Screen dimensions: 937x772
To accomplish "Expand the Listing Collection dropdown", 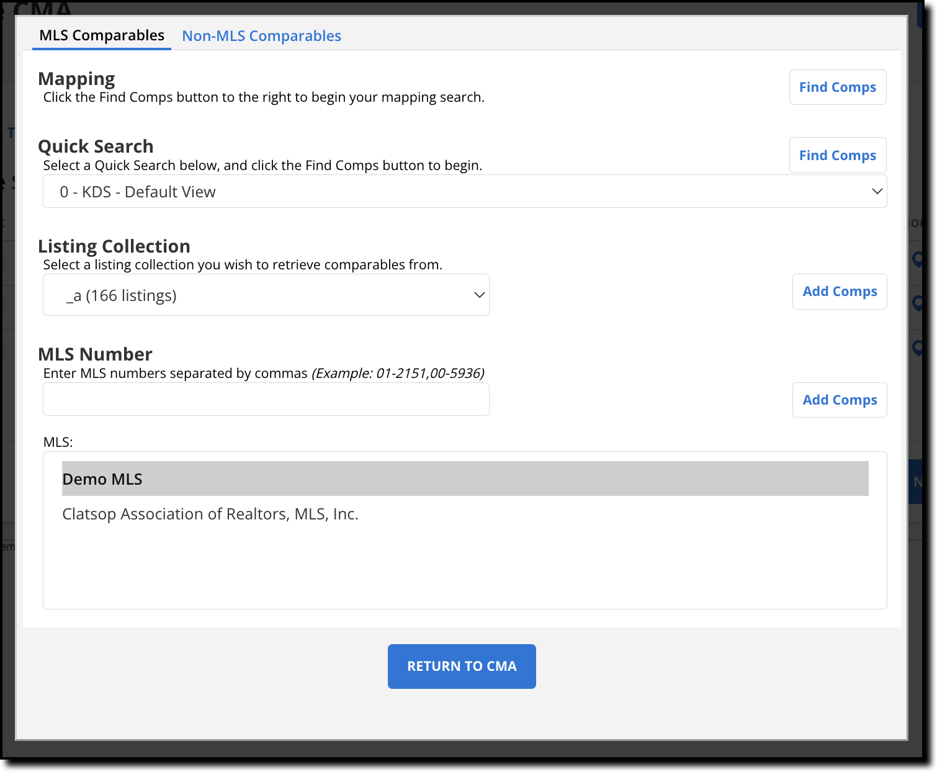I will click(266, 295).
